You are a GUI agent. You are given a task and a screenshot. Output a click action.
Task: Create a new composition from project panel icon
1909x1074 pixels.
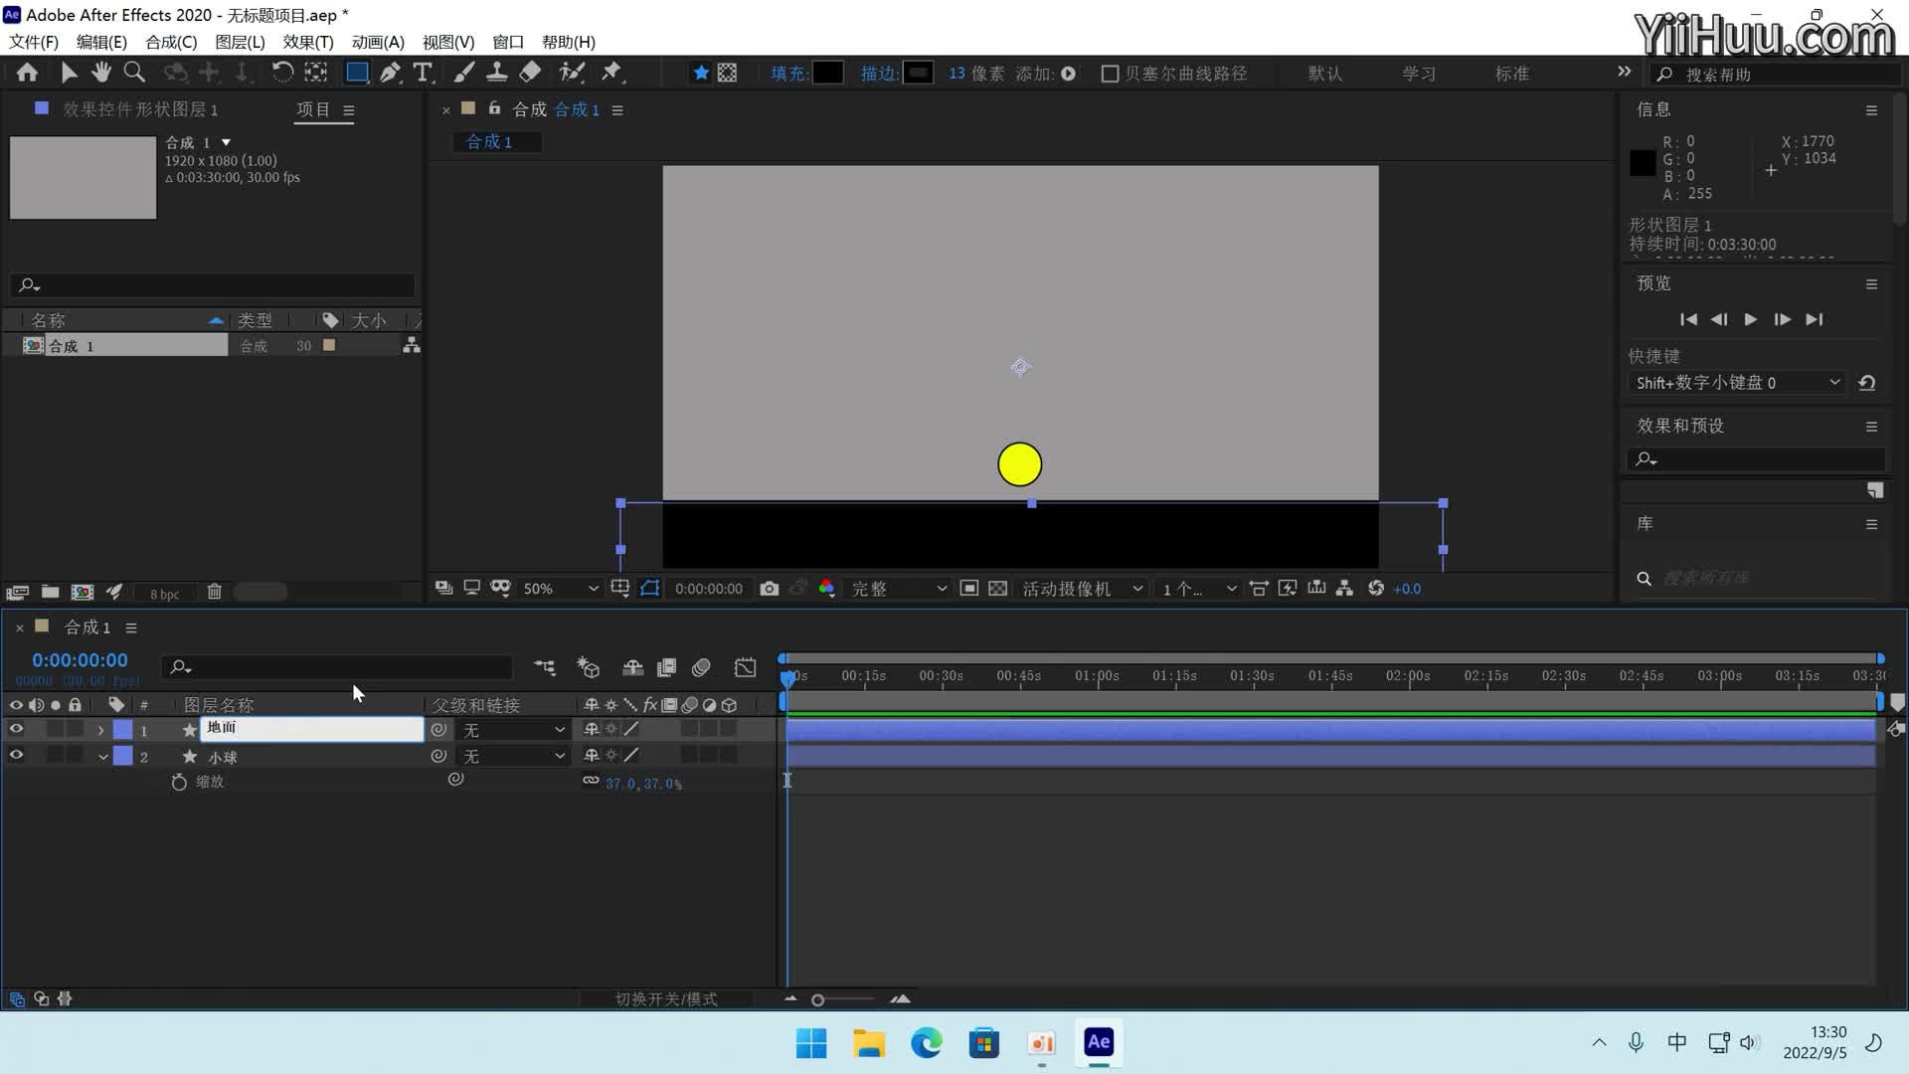(x=83, y=592)
